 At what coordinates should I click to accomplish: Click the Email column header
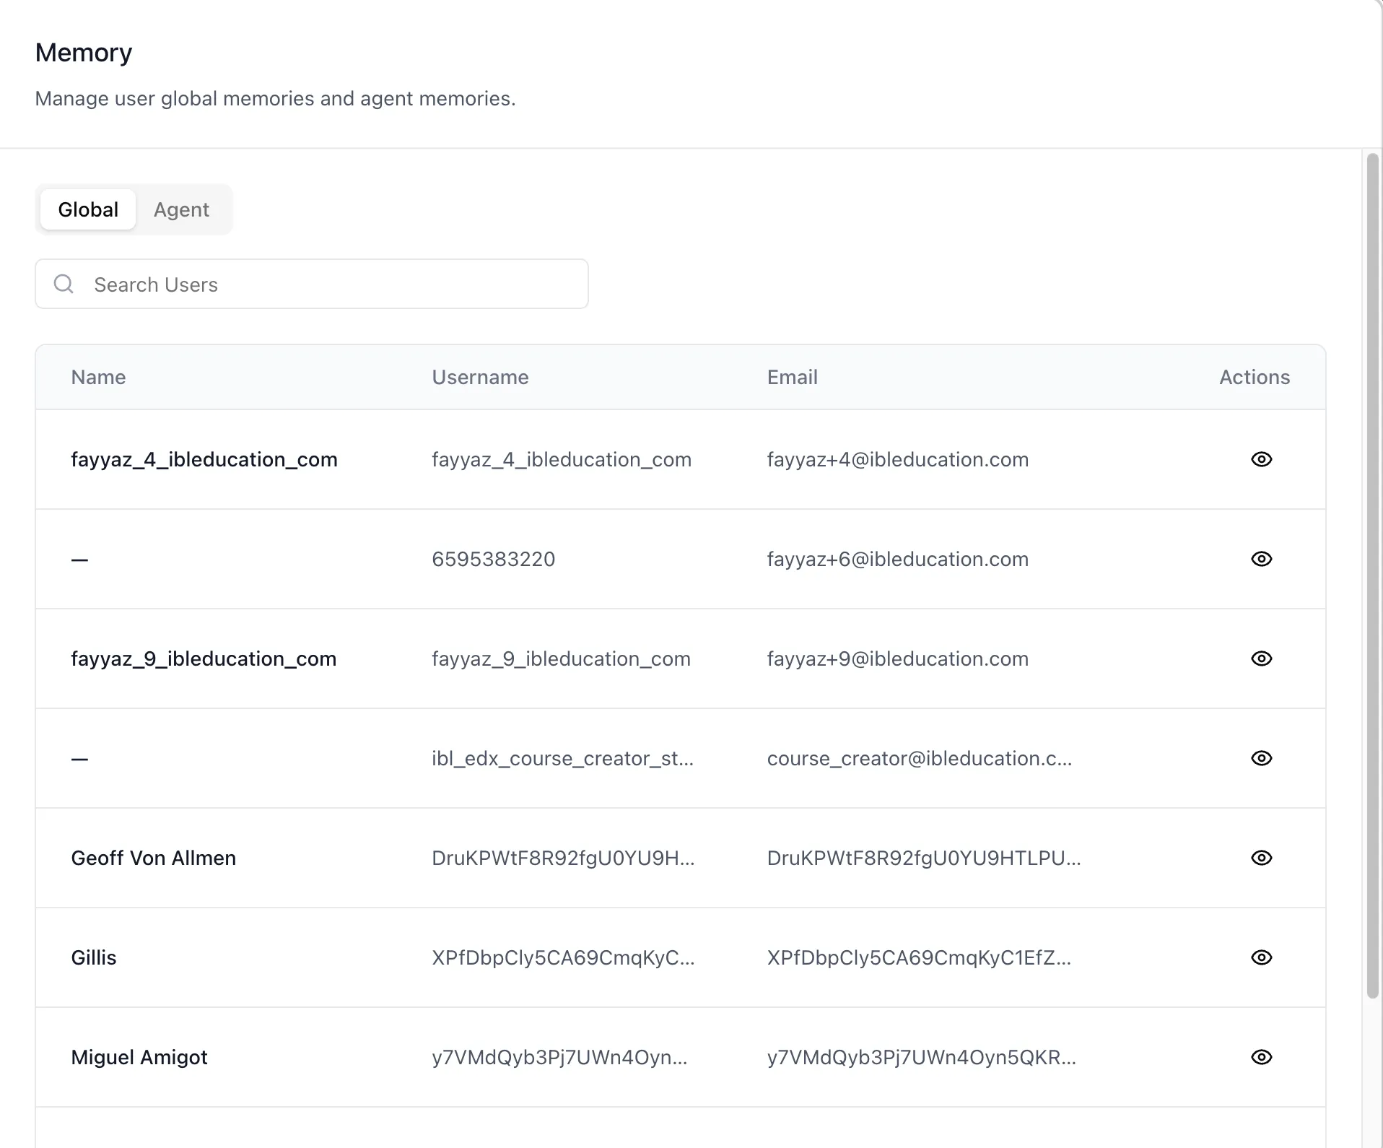coord(792,377)
